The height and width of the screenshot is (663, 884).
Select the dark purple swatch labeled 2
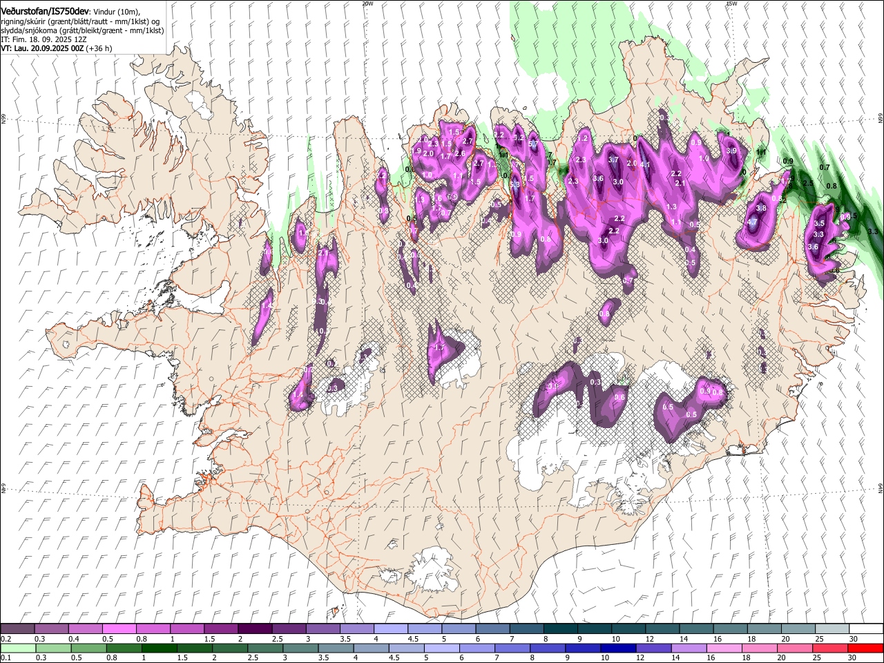(x=254, y=629)
